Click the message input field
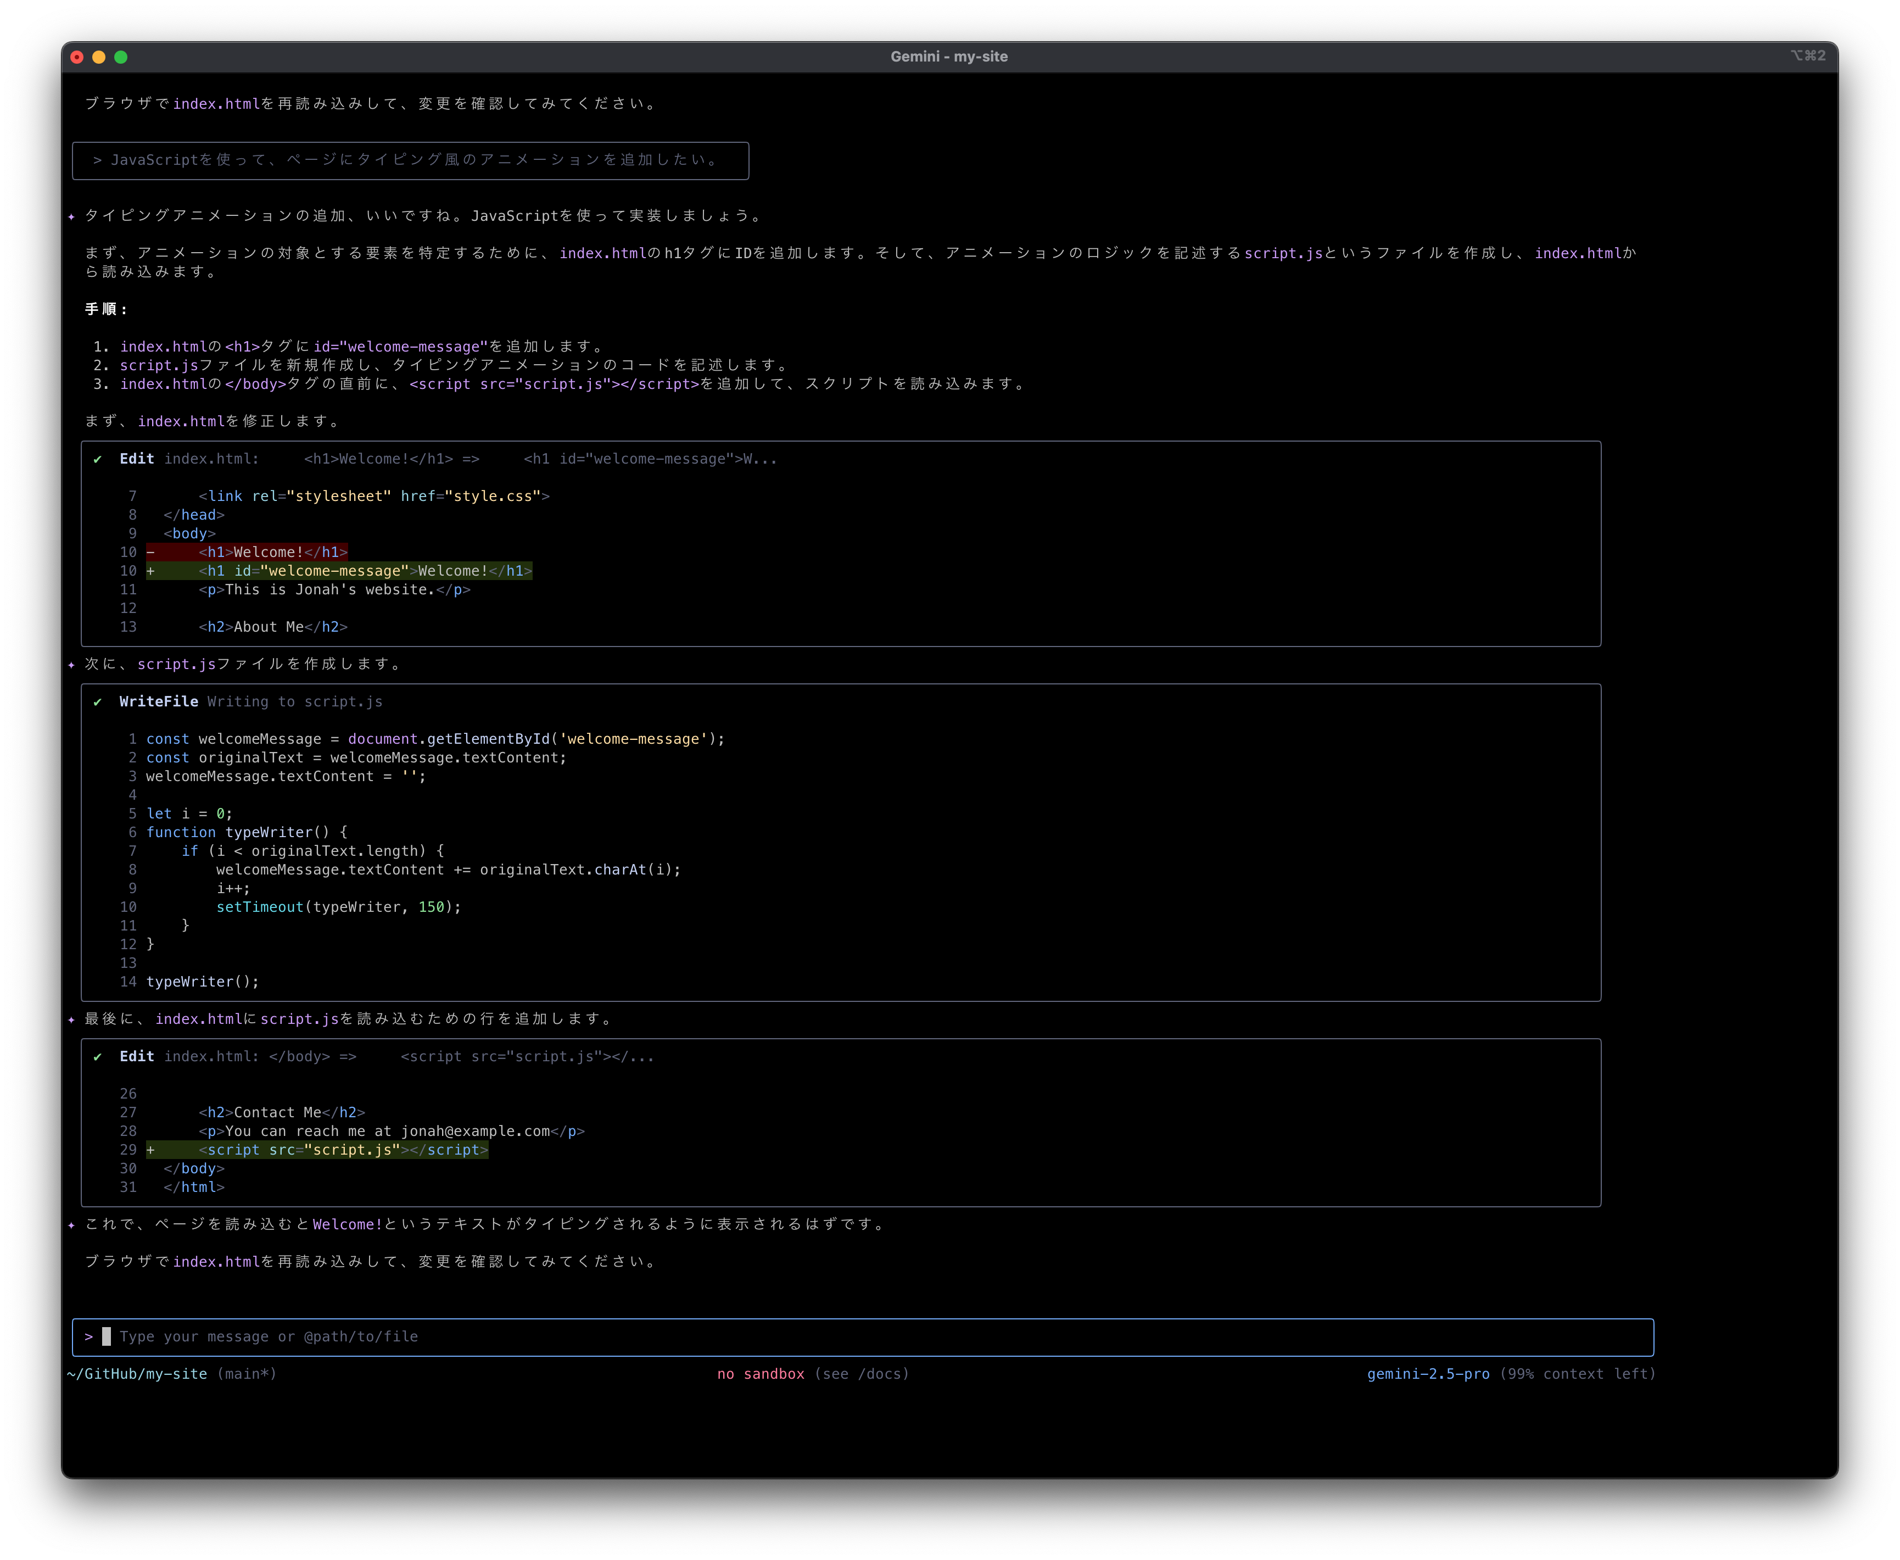1900x1560 pixels. coord(862,1336)
